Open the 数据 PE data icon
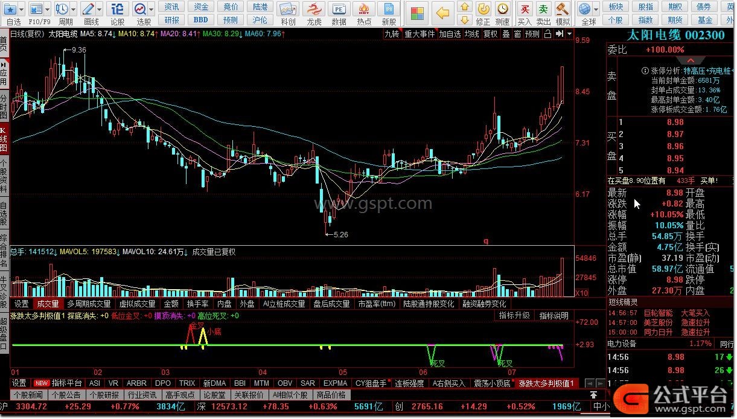Viewport: 737px width, 419px height. 339,9
